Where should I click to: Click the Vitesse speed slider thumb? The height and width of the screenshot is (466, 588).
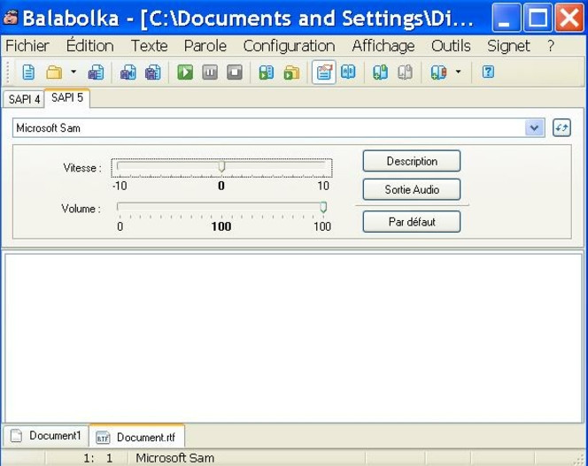pyautogui.click(x=221, y=167)
